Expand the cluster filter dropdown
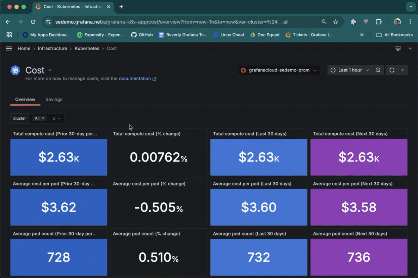Viewport: 418px width, 278px height. coord(59,119)
